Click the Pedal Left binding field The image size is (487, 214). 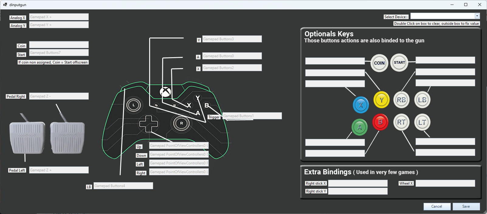(x=59, y=170)
